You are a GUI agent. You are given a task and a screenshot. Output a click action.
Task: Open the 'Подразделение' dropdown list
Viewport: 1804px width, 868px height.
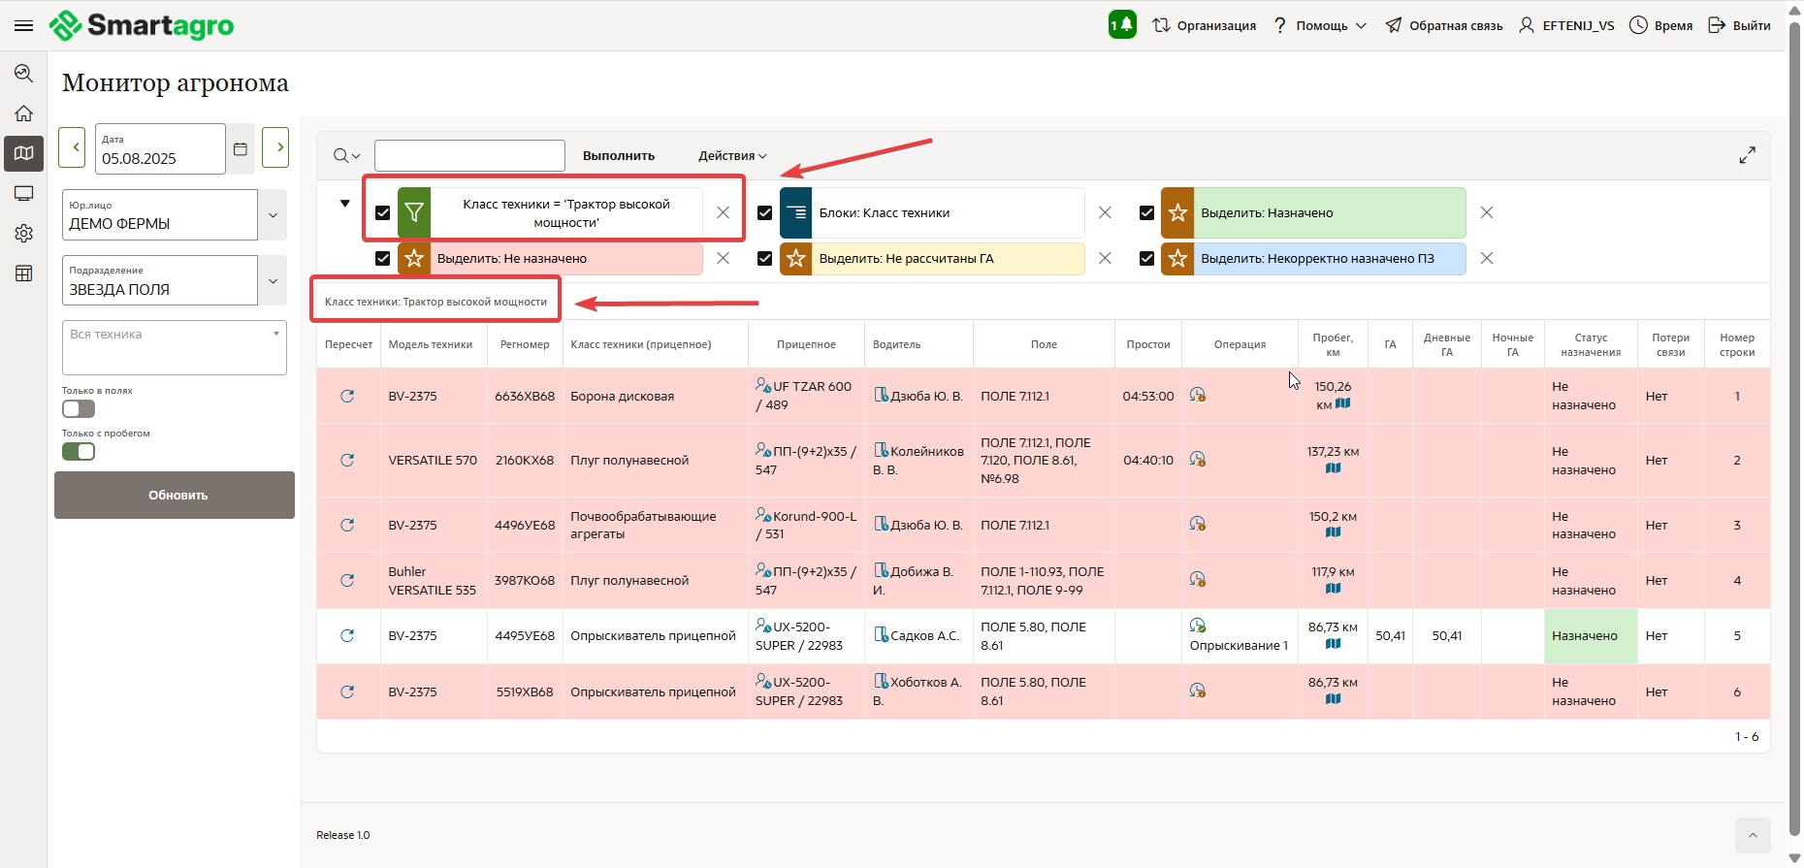273,281
